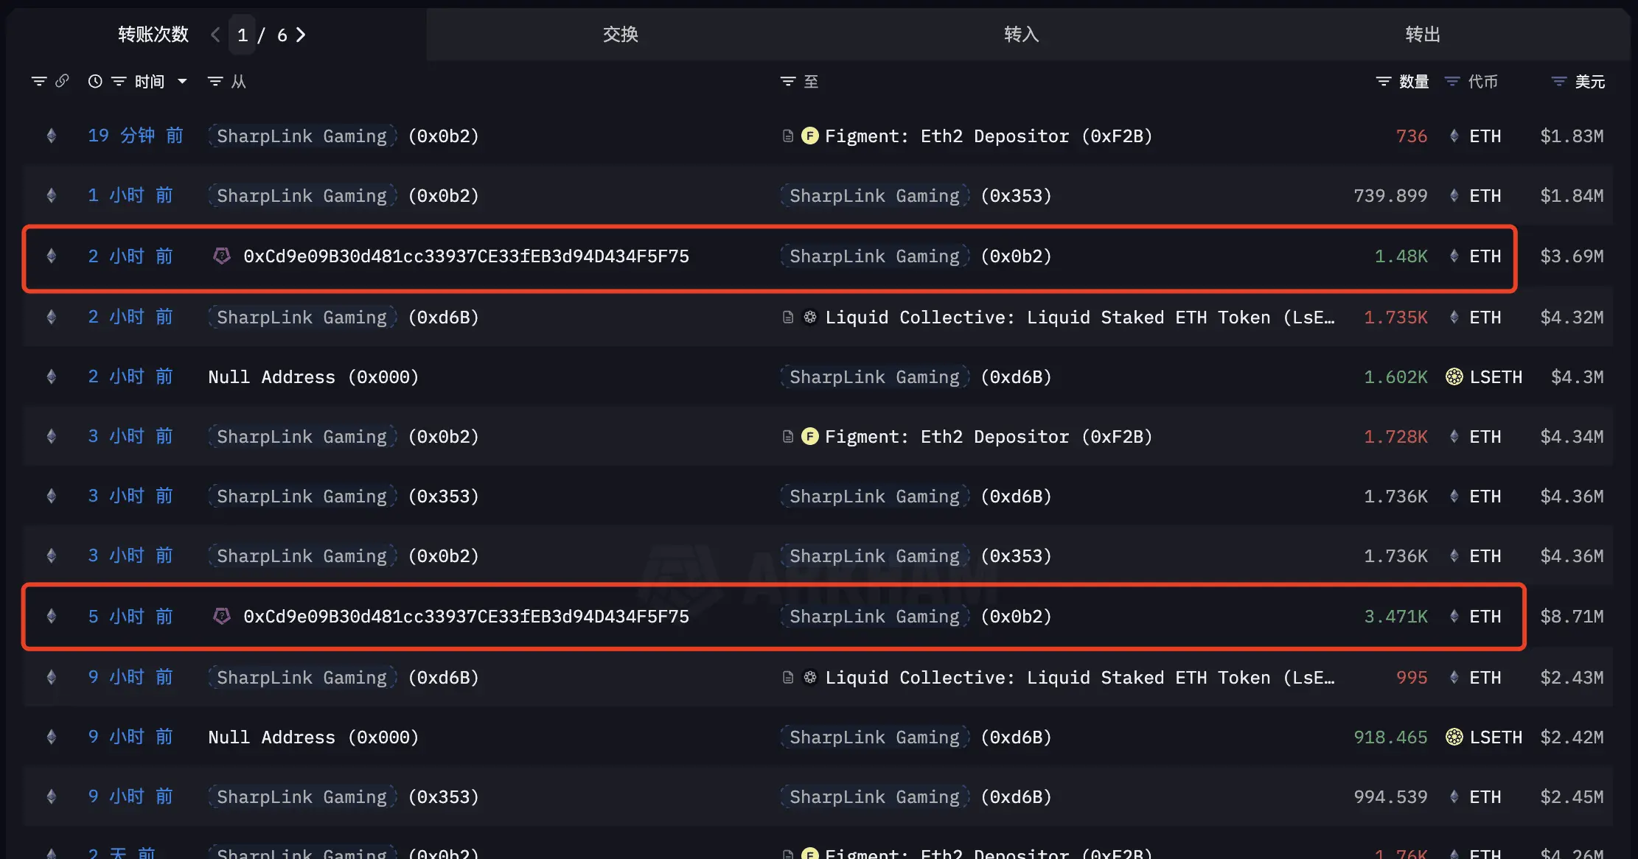This screenshot has height=859, width=1638.
Task: Switch to the 交换 tab
Action: click(x=621, y=35)
